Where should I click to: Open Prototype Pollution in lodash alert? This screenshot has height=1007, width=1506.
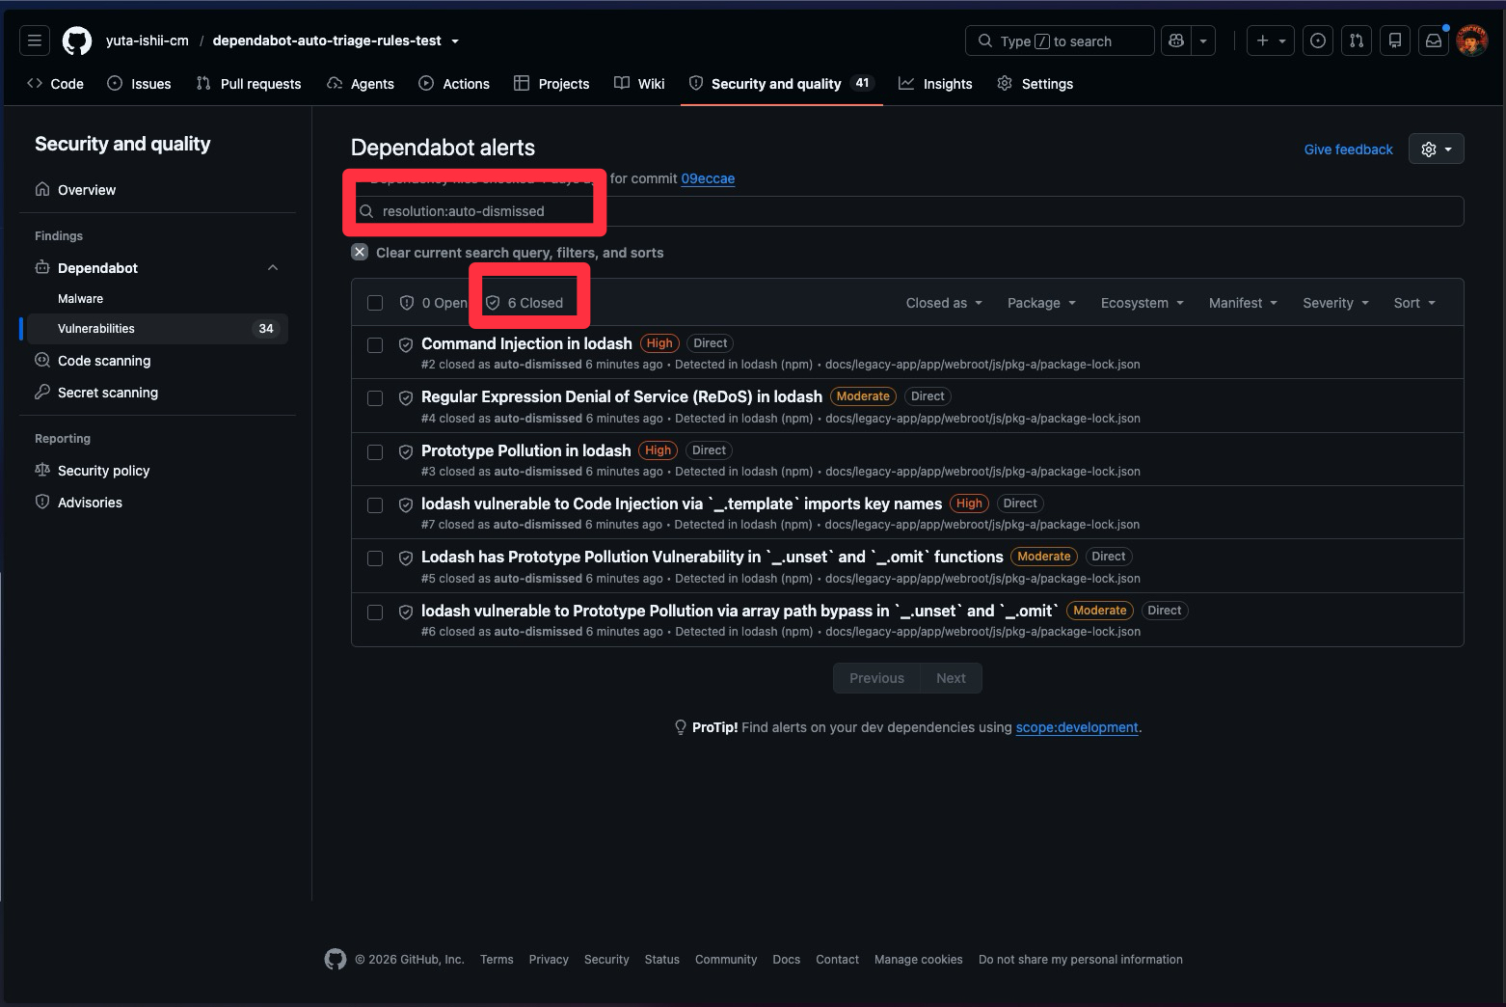tap(526, 450)
